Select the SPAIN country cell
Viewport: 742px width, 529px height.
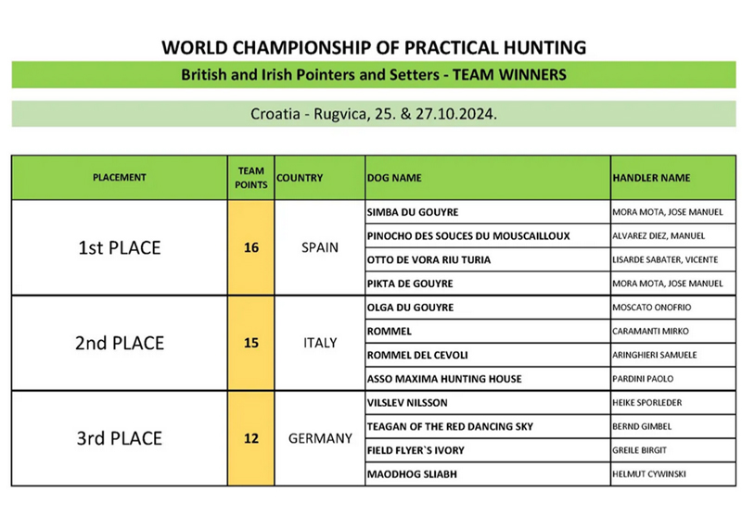(319, 248)
